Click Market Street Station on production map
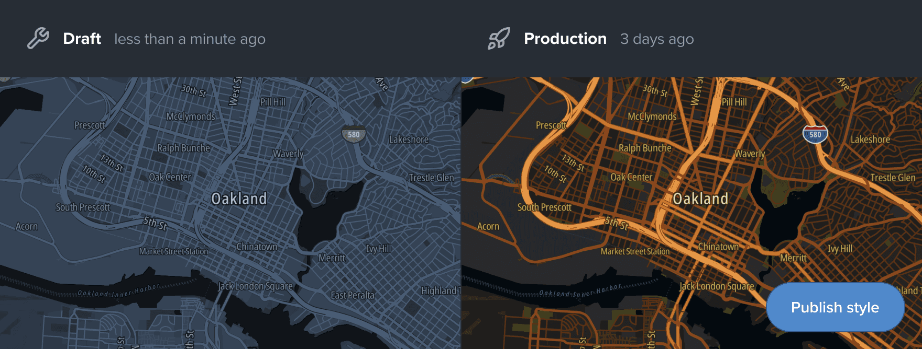922x349 pixels. pos(635,251)
